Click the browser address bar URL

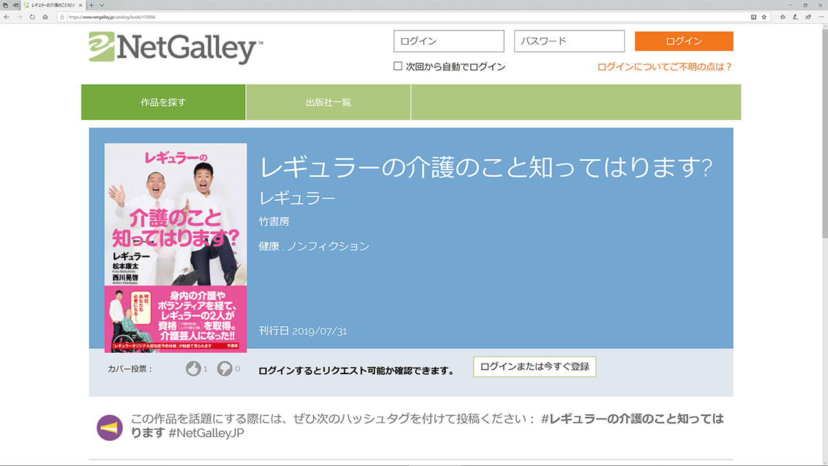[x=112, y=17]
